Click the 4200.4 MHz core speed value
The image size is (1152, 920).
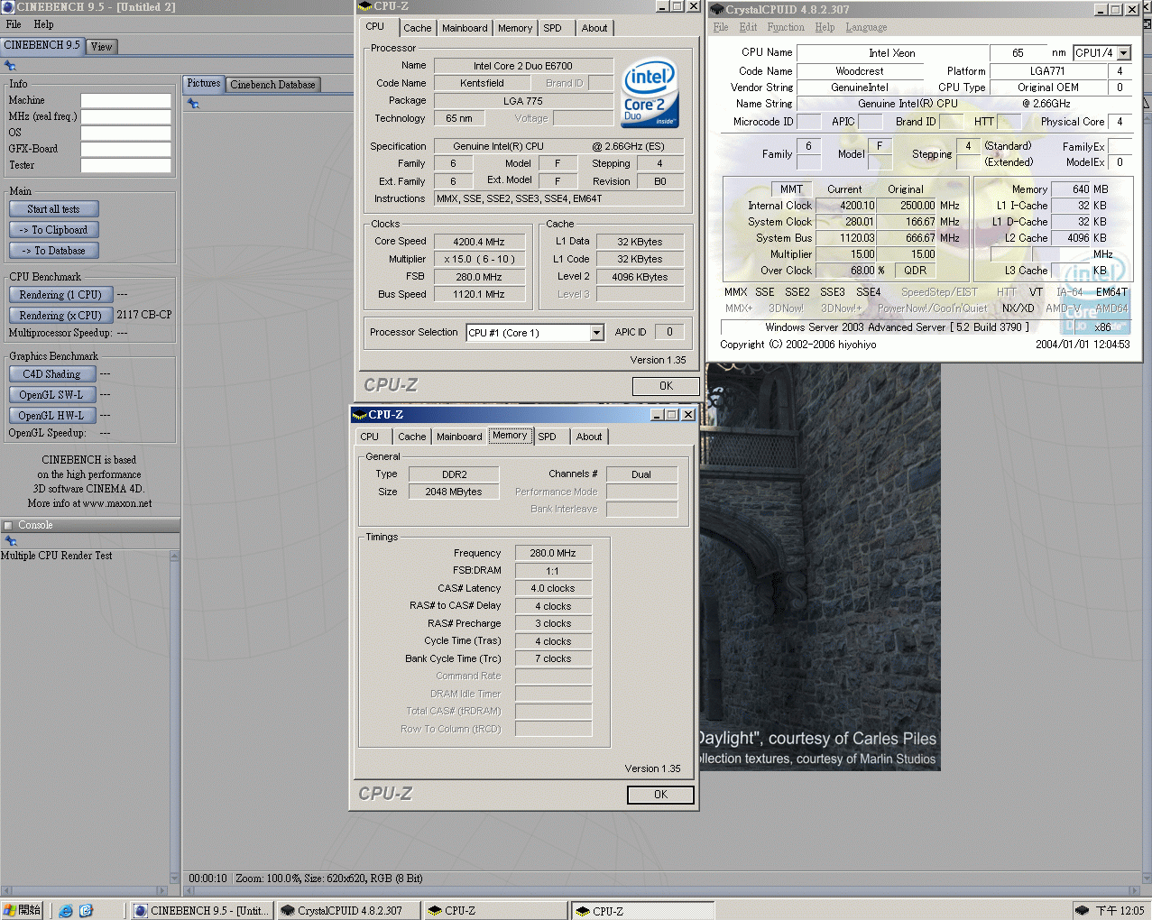pos(479,242)
